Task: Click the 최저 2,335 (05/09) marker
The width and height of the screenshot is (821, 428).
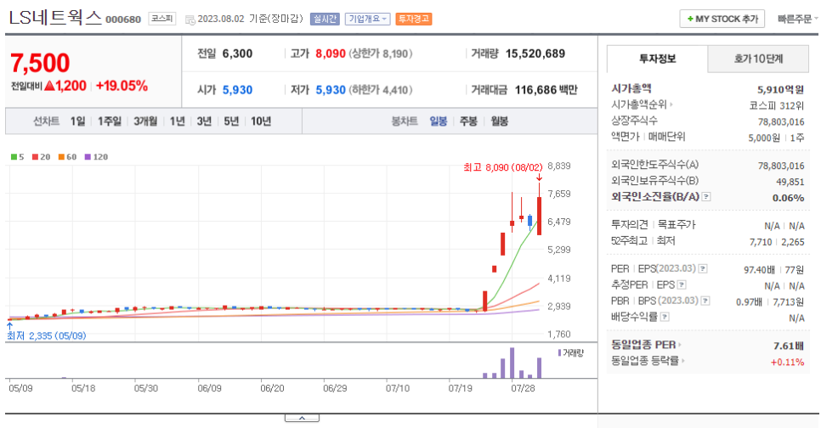Action: 46,335
